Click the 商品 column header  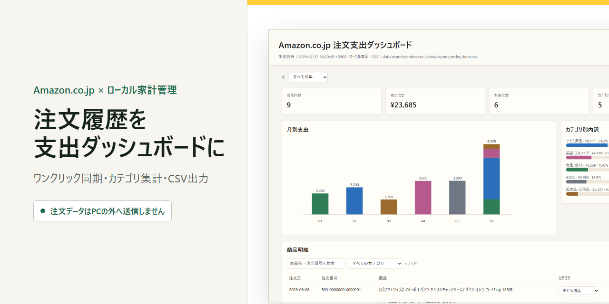(383, 278)
